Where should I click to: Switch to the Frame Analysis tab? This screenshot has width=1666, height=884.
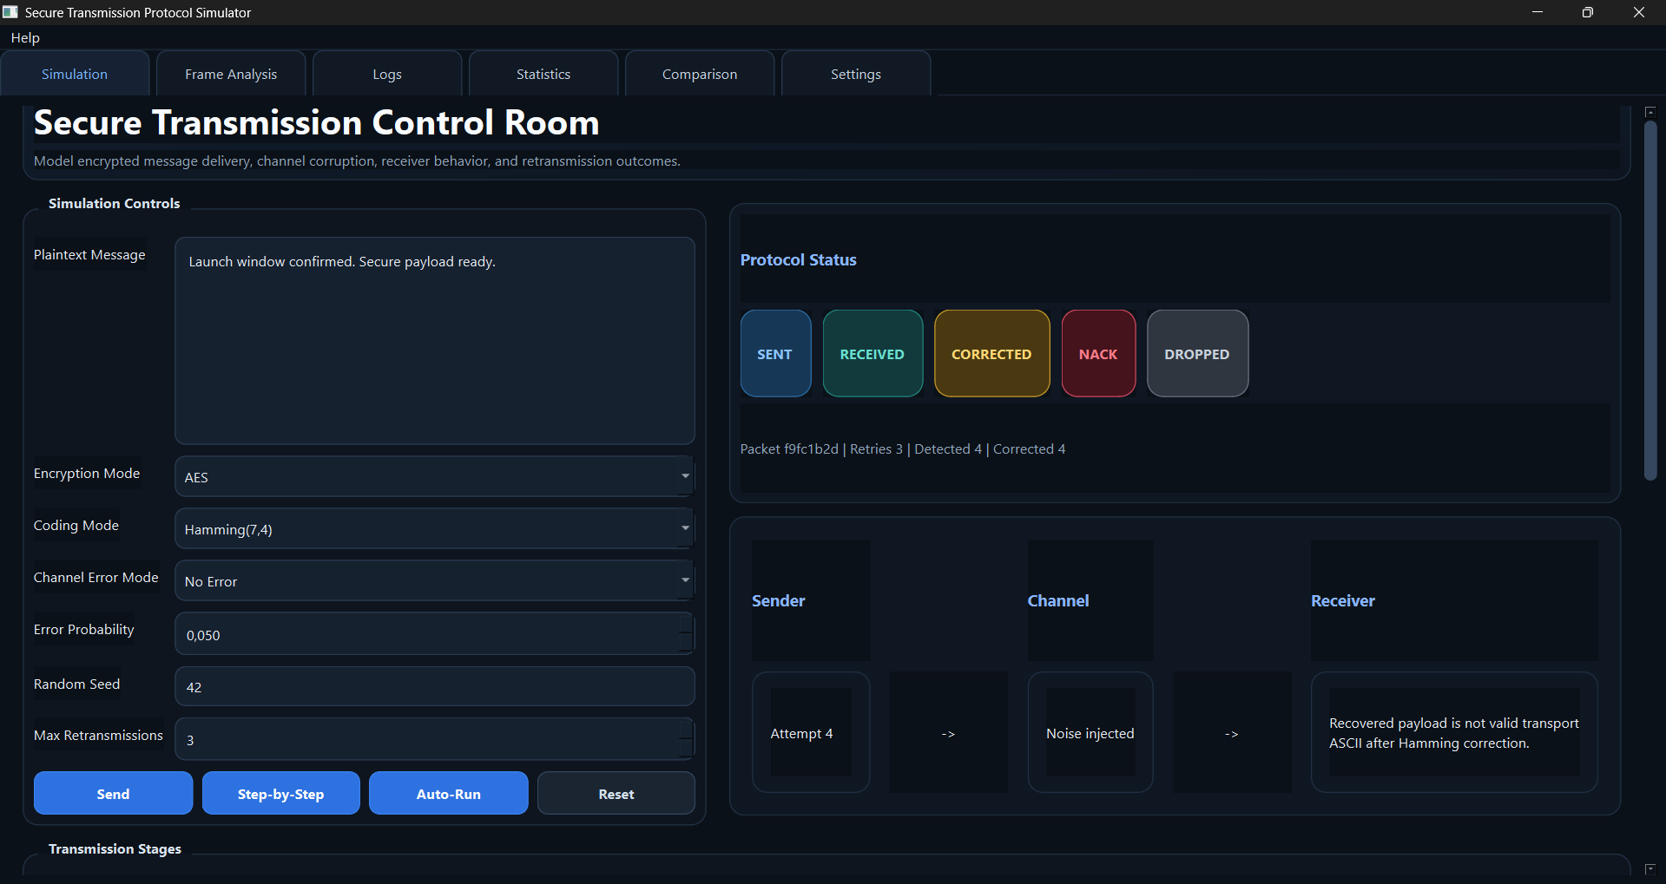[x=231, y=74]
